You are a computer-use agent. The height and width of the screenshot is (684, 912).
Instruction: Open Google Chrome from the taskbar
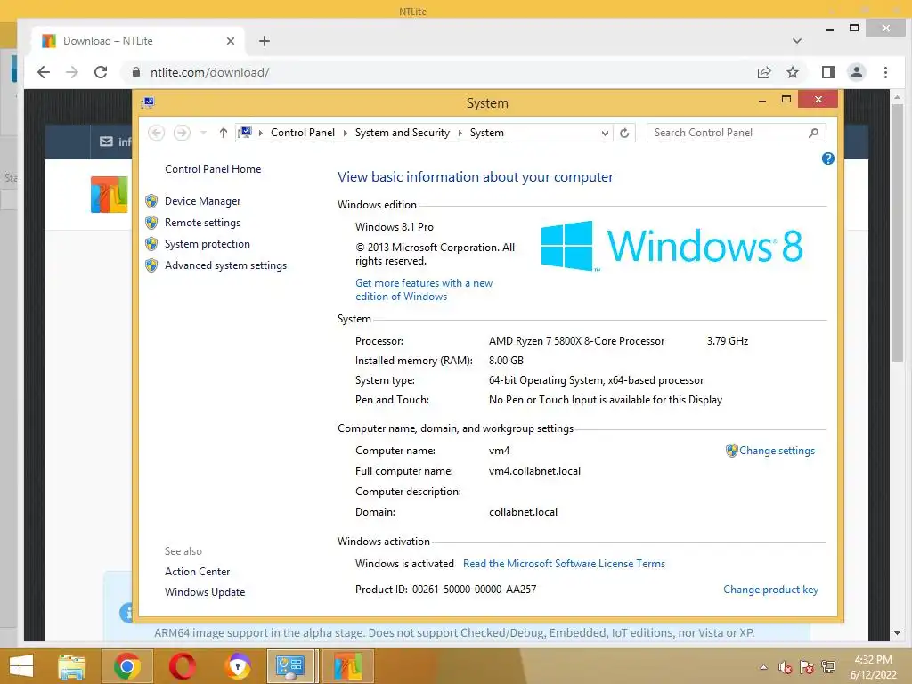(126, 666)
